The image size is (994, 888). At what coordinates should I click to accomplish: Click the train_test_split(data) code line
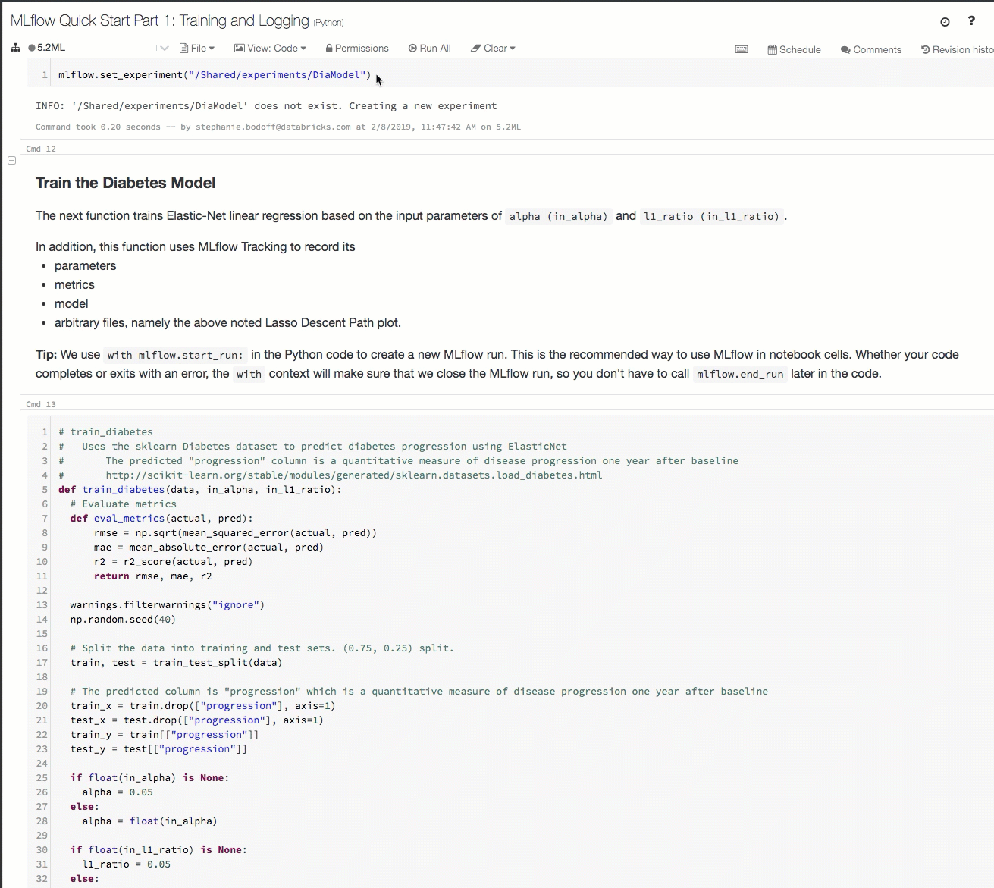tap(176, 663)
